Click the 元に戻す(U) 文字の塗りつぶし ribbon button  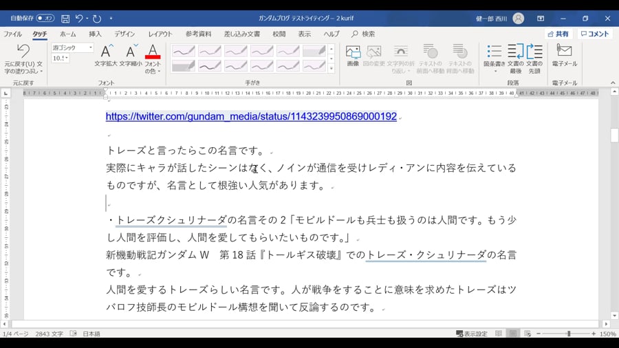pos(23,59)
